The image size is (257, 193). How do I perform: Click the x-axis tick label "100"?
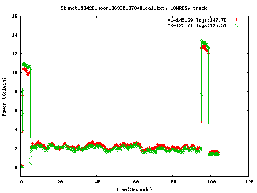(212, 182)
